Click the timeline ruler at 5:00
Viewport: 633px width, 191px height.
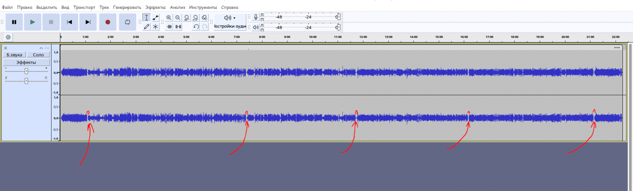(186, 37)
